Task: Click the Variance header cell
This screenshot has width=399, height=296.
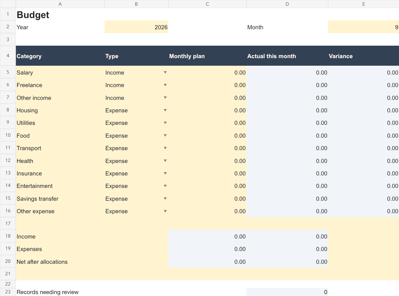Action: (x=364, y=56)
